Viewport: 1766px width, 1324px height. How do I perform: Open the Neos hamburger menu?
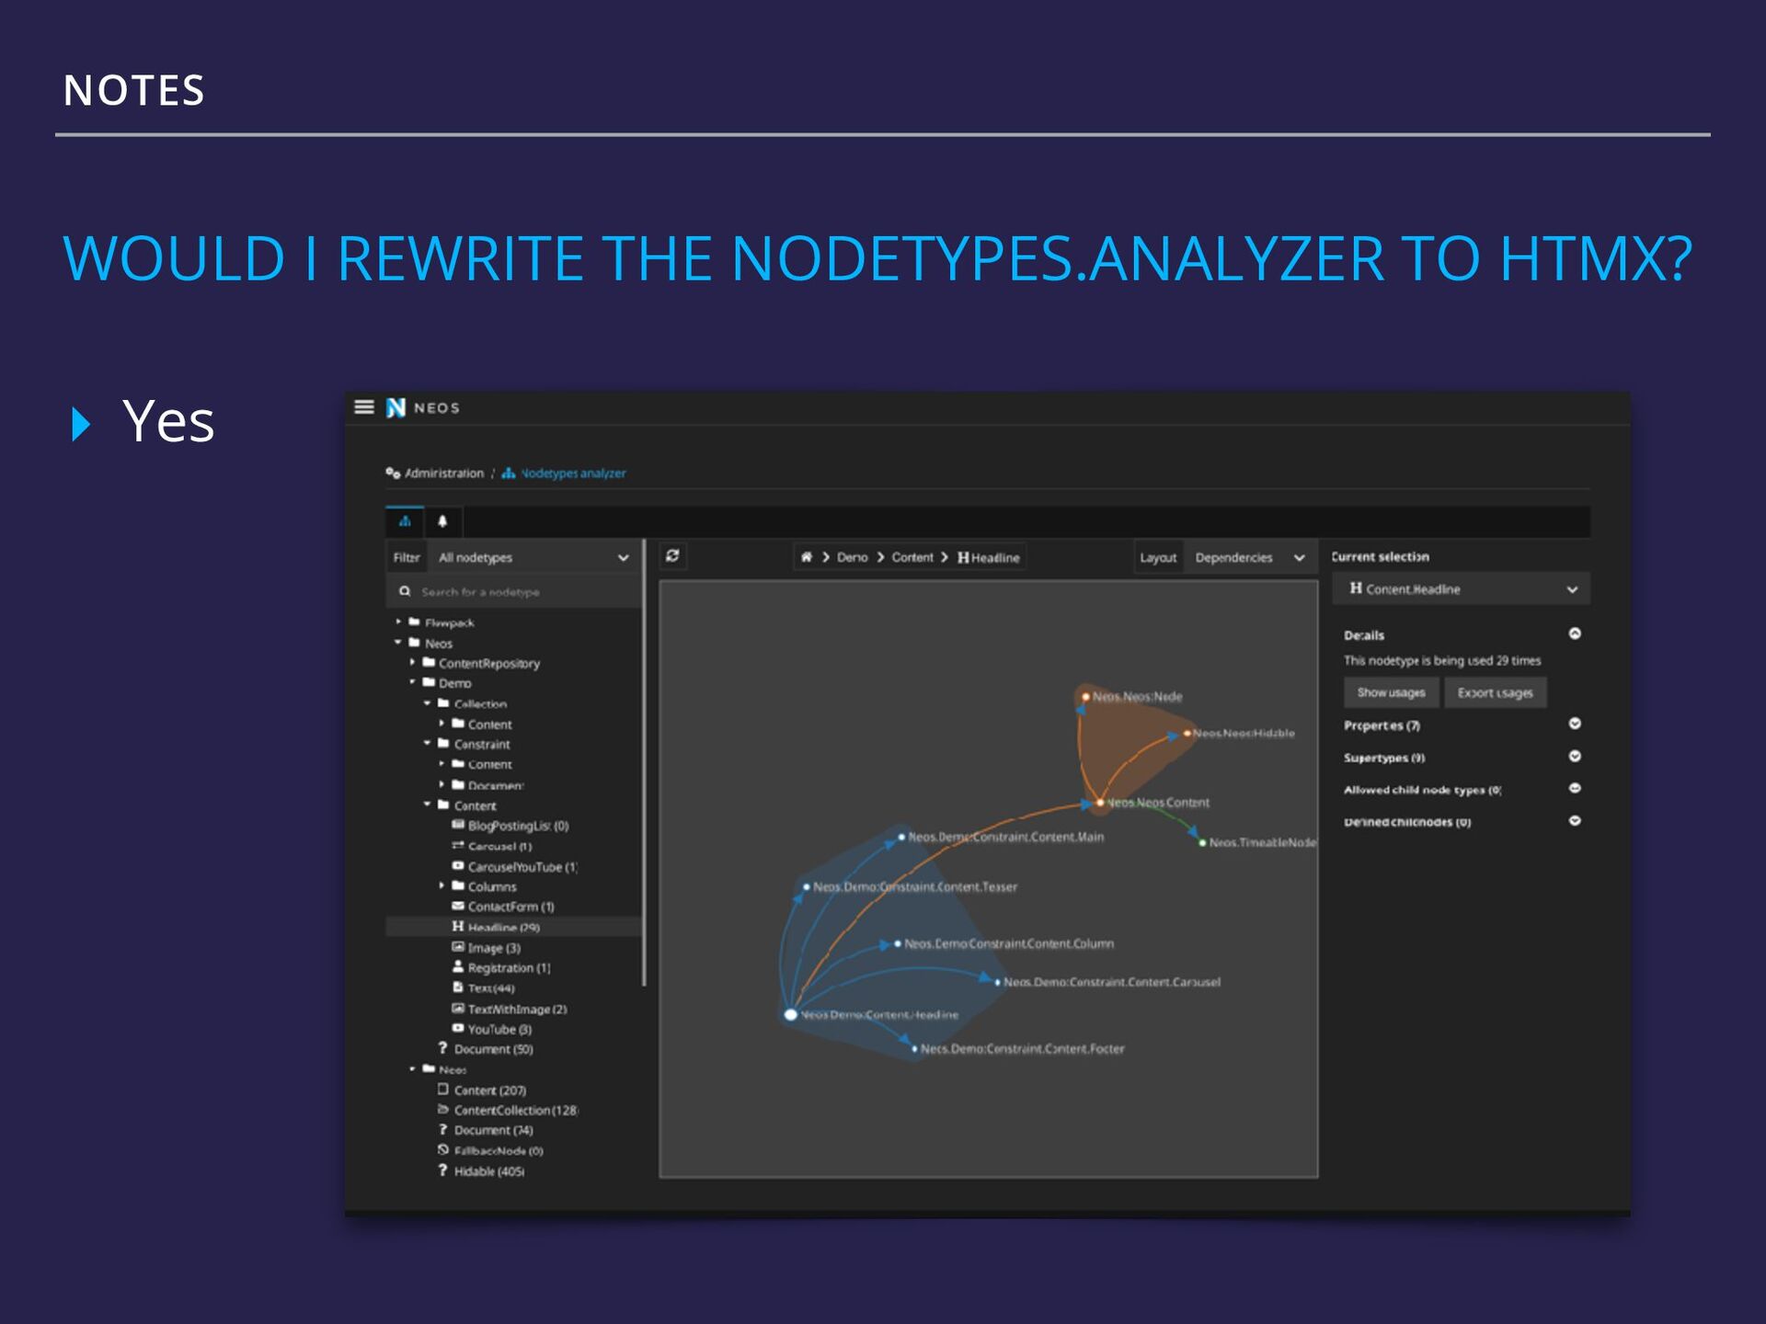pyautogui.click(x=364, y=407)
